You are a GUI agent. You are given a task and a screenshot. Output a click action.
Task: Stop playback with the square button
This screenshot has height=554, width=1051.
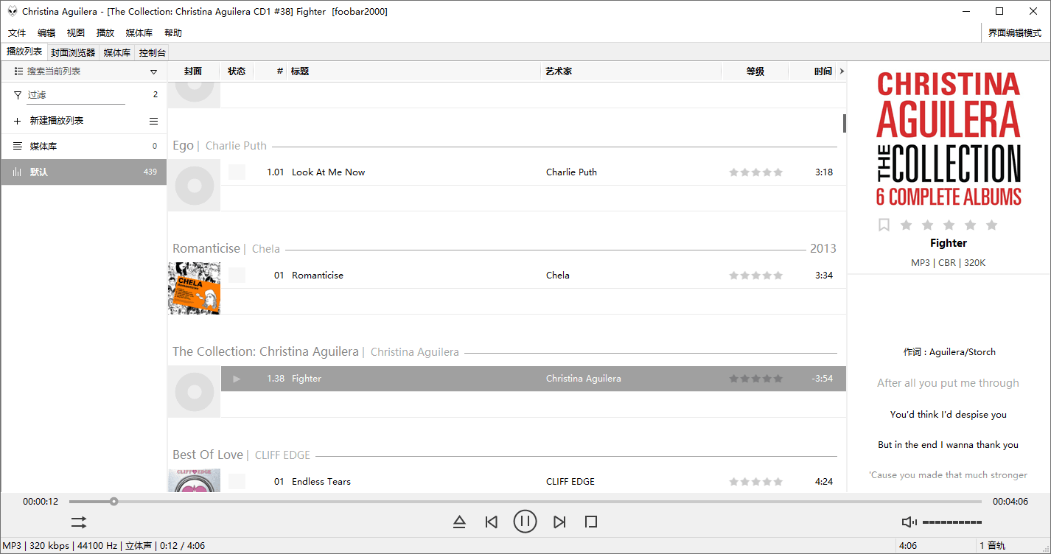(x=590, y=522)
